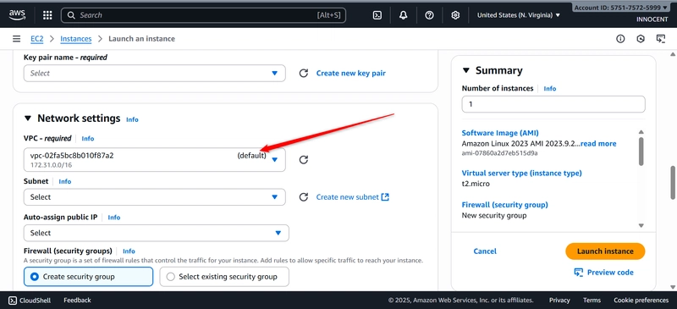
Task: Click Software Image (AMI) heading in Summary
Action: point(500,133)
